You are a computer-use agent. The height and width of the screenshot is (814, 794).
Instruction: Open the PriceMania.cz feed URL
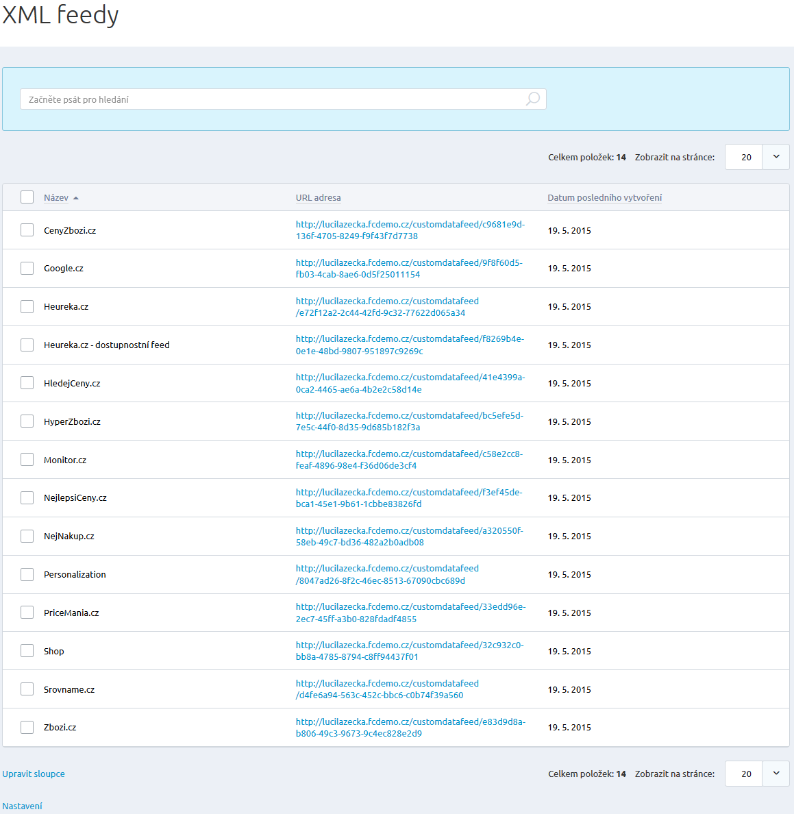tap(410, 613)
